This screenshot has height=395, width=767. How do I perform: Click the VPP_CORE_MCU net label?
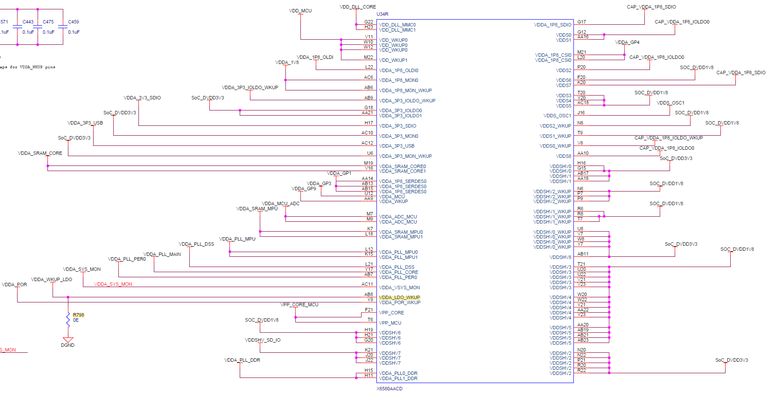(x=300, y=305)
